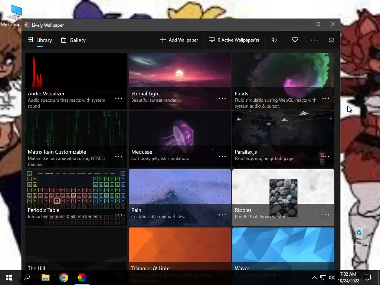This screenshot has width=380, height=285.
Task: Select the Matrix Rain Customizable thumbnail
Action: pyautogui.click(x=76, y=139)
